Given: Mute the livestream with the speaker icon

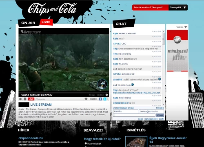Looking at the screenshot, I should [21, 99].
